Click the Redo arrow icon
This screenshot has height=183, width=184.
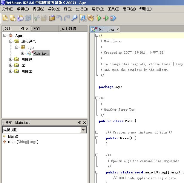67,18
